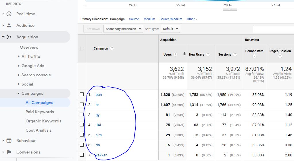Click the 3,622 total users figure

pos(177,69)
